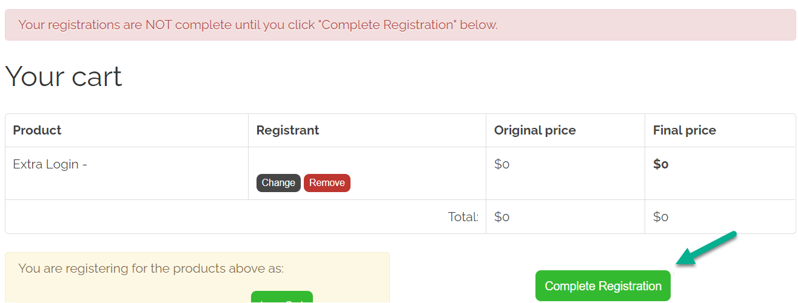Click the empty registrant area above the Change button
This screenshot has width=798, height=303.
tap(366, 161)
